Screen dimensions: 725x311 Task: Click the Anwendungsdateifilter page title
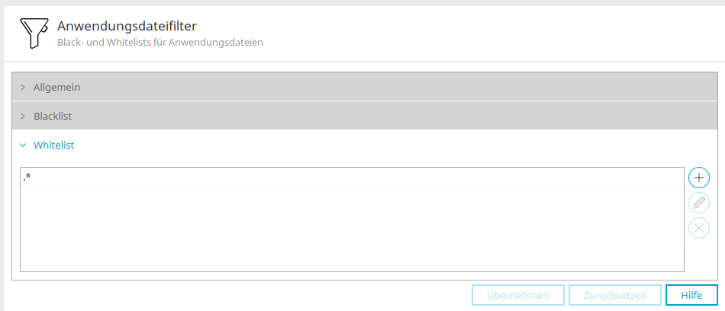pos(127,27)
